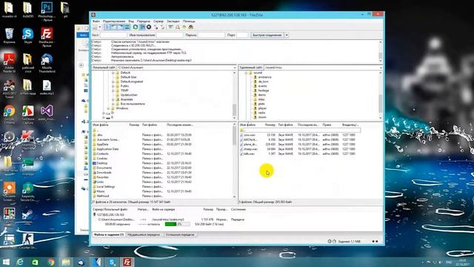
Task: Open Internet Explorer from the taskbar
Action: click(20, 262)
